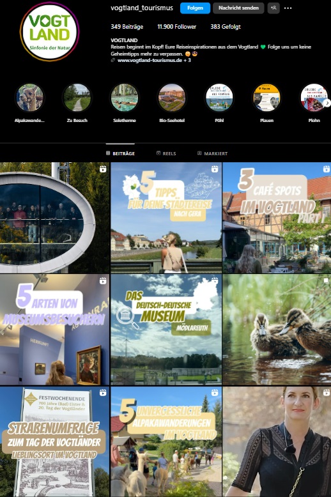The width and height of the screenshot is (331, 497).
Task: Click the Folgen follow button
Action: point(195,8)
